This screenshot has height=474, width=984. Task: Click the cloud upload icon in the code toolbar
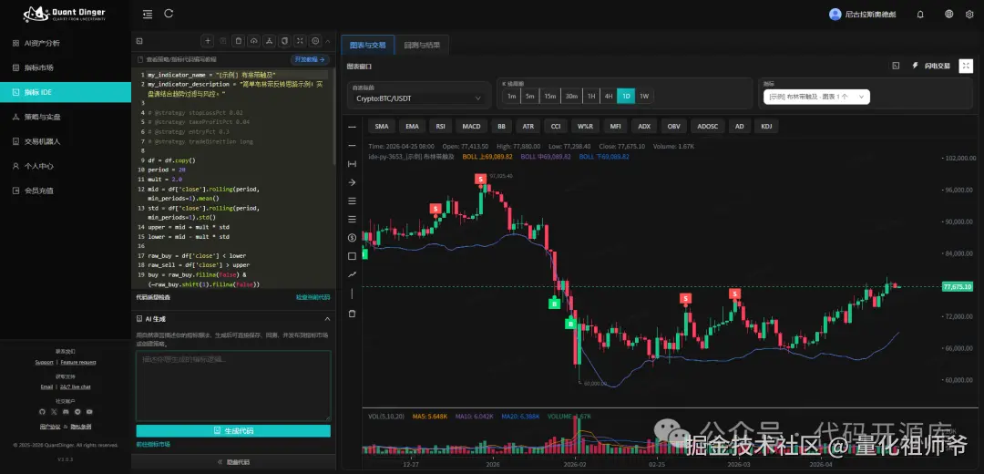coord(253,41)
